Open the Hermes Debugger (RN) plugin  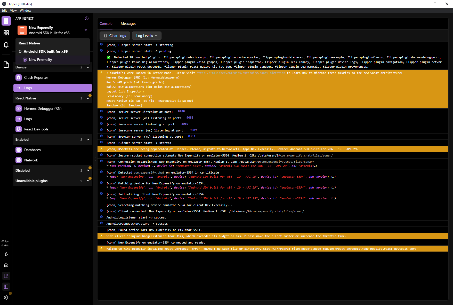click(53, 108)
